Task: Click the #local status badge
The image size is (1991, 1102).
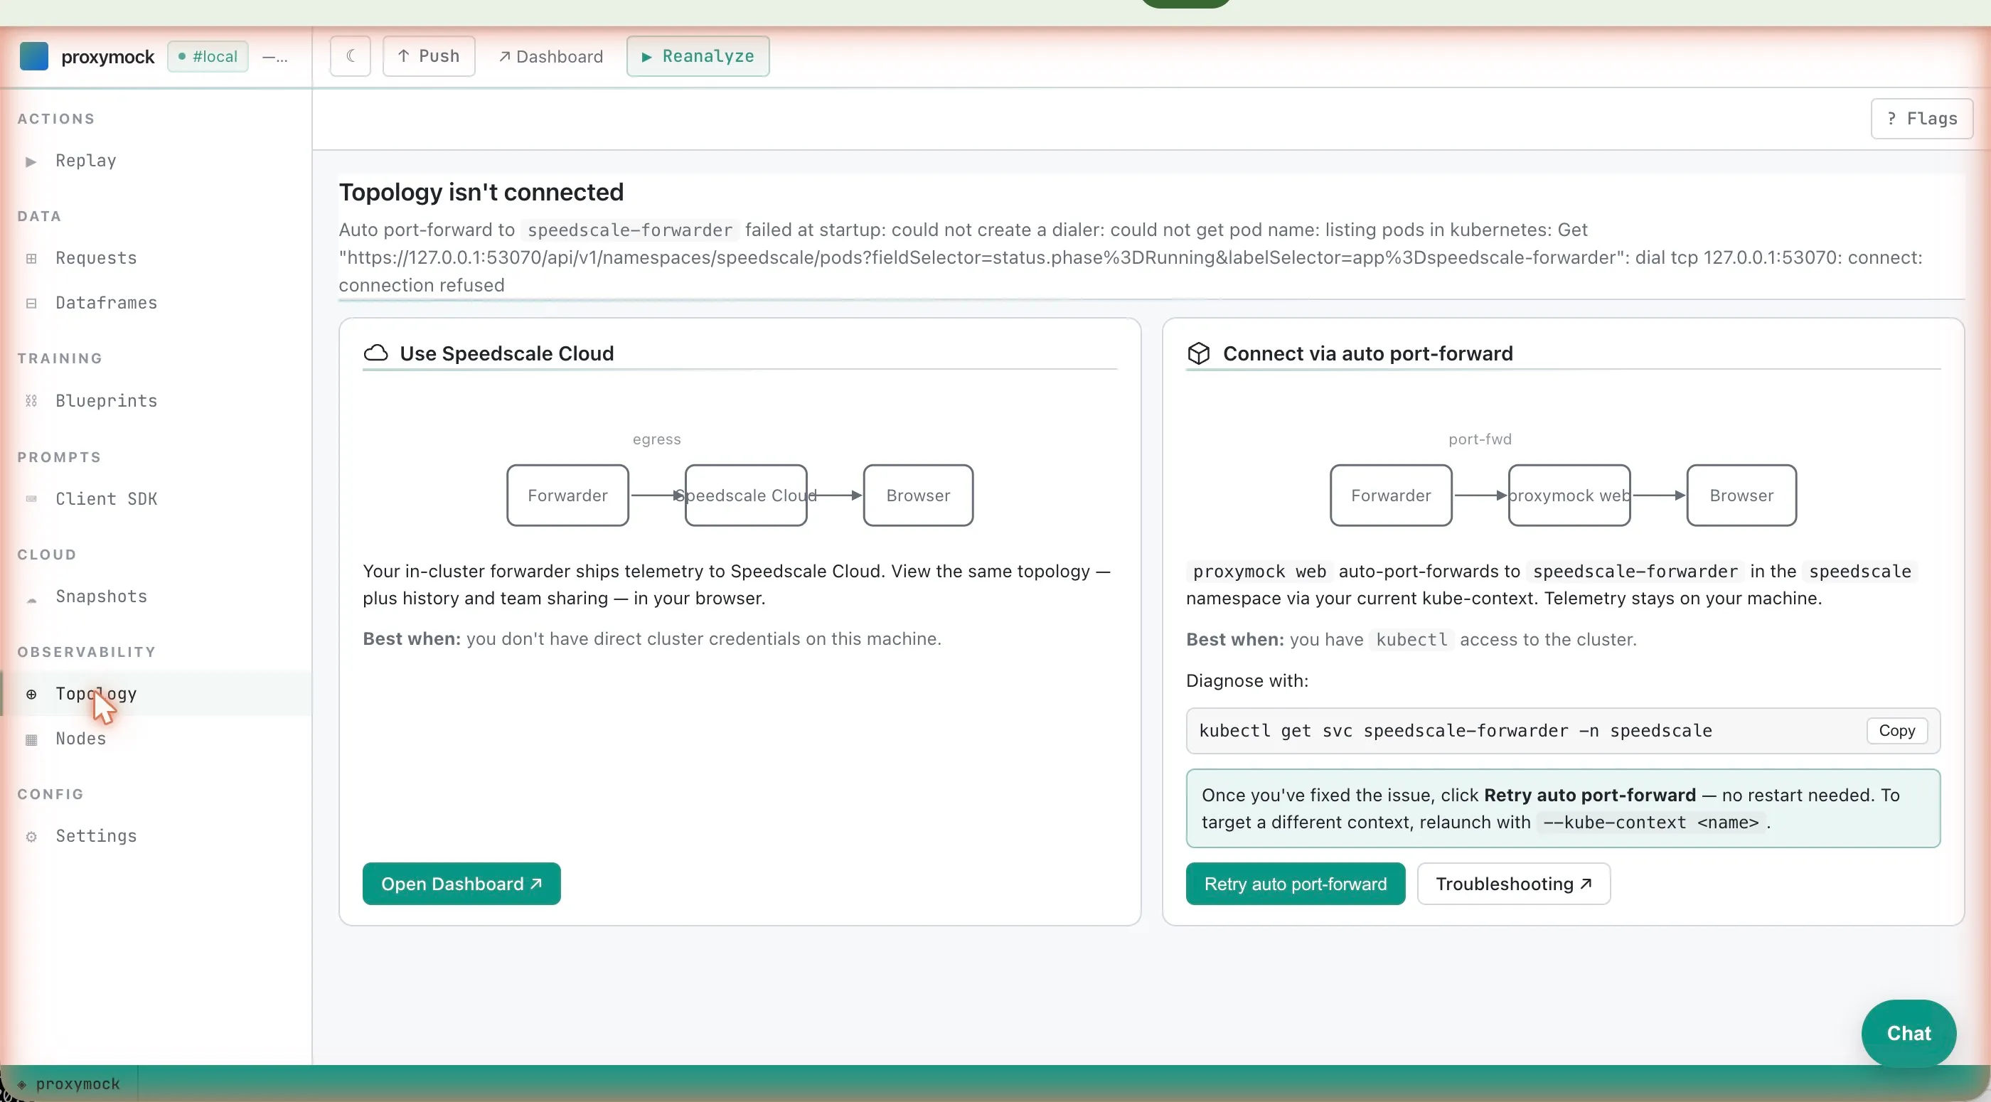Action: pos(208,56)
